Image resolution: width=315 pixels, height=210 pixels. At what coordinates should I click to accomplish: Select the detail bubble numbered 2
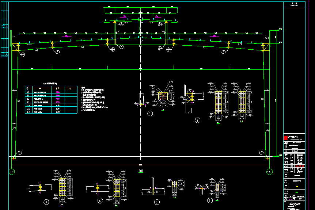click(198, 120)
